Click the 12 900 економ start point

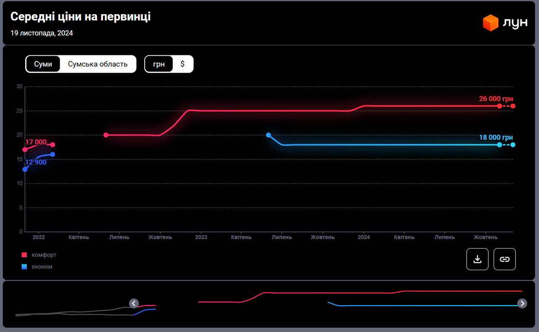25,169
